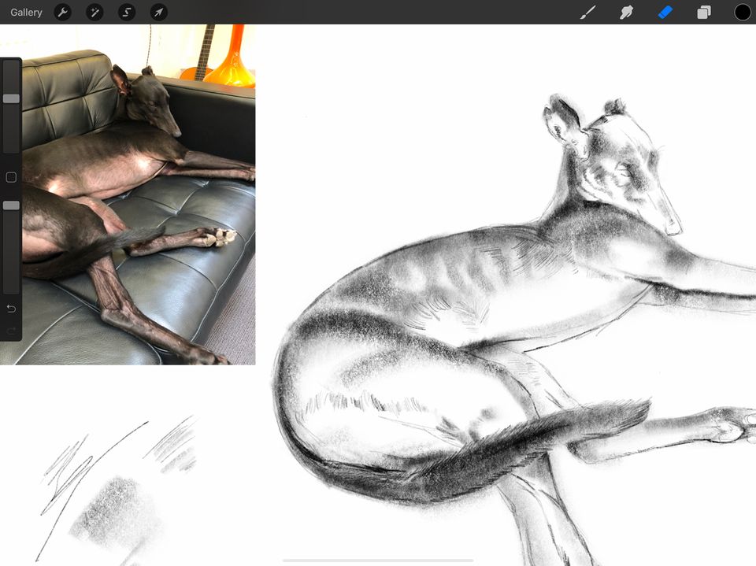Select the Transform arrow tool
This screenshot has height=566, width=756.
point(158,12)
